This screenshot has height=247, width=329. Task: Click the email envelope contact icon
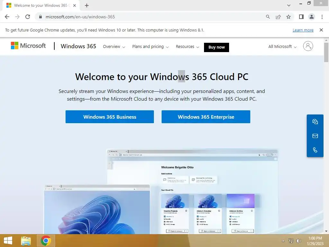(x=315, y=136)
